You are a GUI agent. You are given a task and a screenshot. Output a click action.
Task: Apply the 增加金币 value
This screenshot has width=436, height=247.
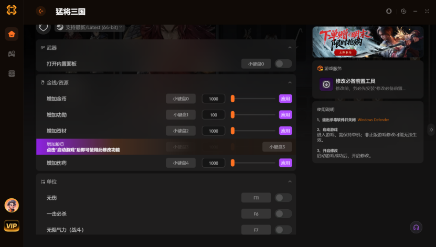click(x=285, y=99)
